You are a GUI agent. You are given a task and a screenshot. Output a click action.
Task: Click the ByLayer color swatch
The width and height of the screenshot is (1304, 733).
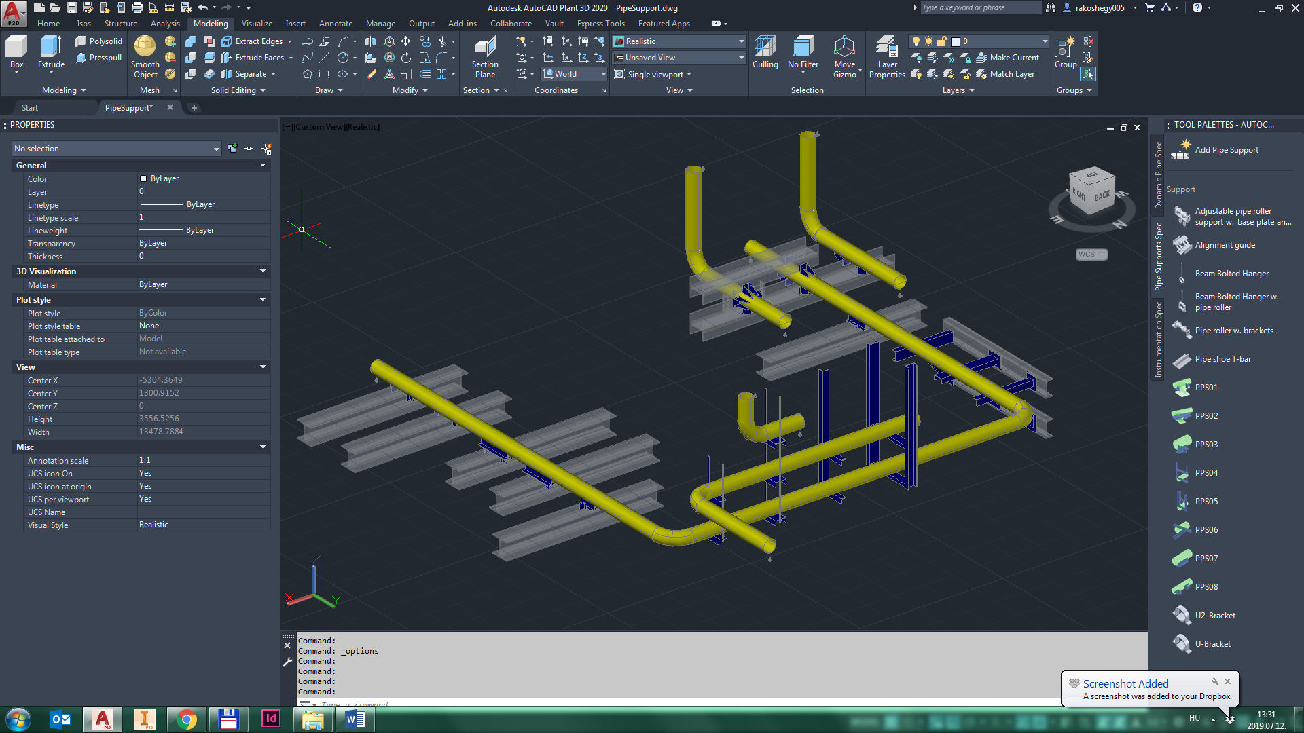(143, 178)
